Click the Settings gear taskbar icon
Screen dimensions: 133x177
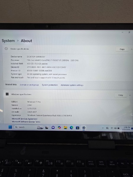click(84, 128)
